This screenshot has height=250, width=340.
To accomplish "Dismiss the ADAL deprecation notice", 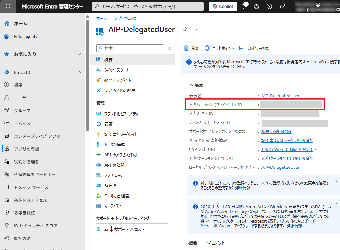I will [336, 204].
